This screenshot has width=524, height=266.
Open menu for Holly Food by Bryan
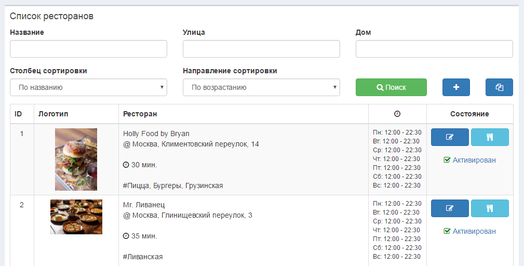click(490, 137)
